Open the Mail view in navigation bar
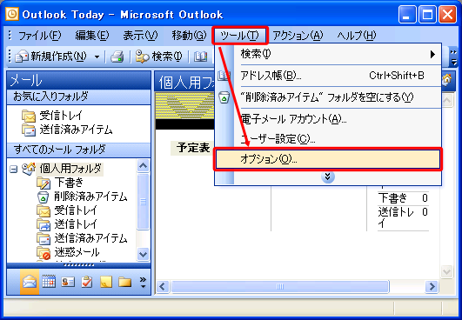 pos(30,282)
